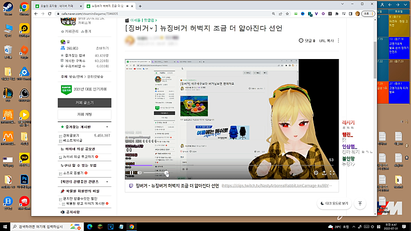Copy post URL with URL 복사

pyautogui.click(x=326, y=41)
